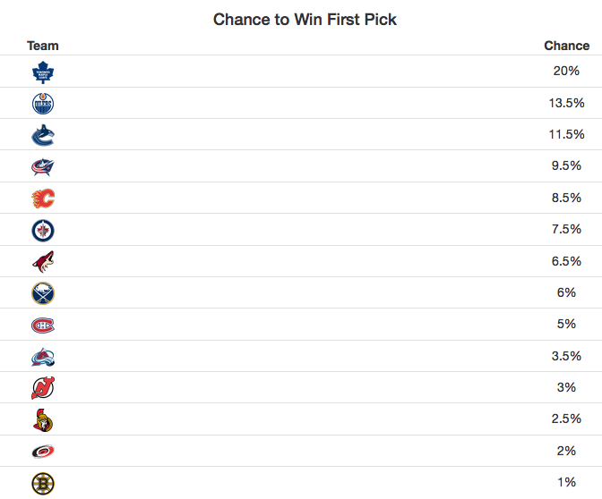Image resolution: width=602 pixels, height=499 pixels.
Task: Click the 13.5% chance value
Action: [567, 103]
